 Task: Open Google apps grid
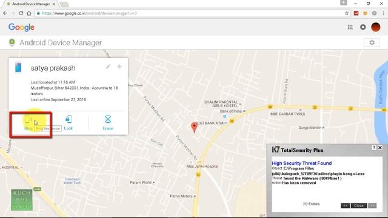(350, 27)
